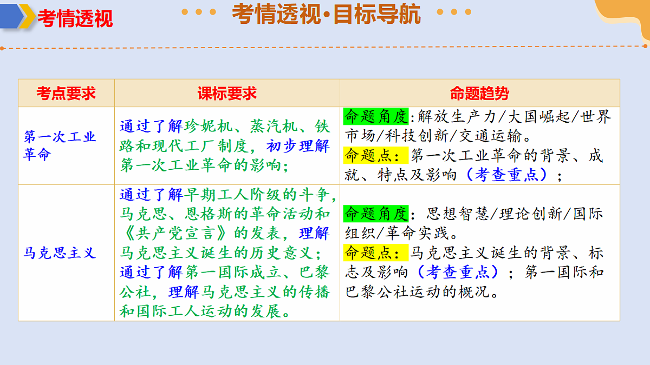Image resolution: width=650 pixels, height=365 pixels.
Task: Click text 通过了解第一国际成立、巴黎
Action: (225, 271)
